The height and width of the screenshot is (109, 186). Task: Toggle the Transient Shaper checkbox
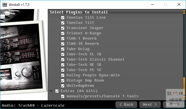[63, 28]
